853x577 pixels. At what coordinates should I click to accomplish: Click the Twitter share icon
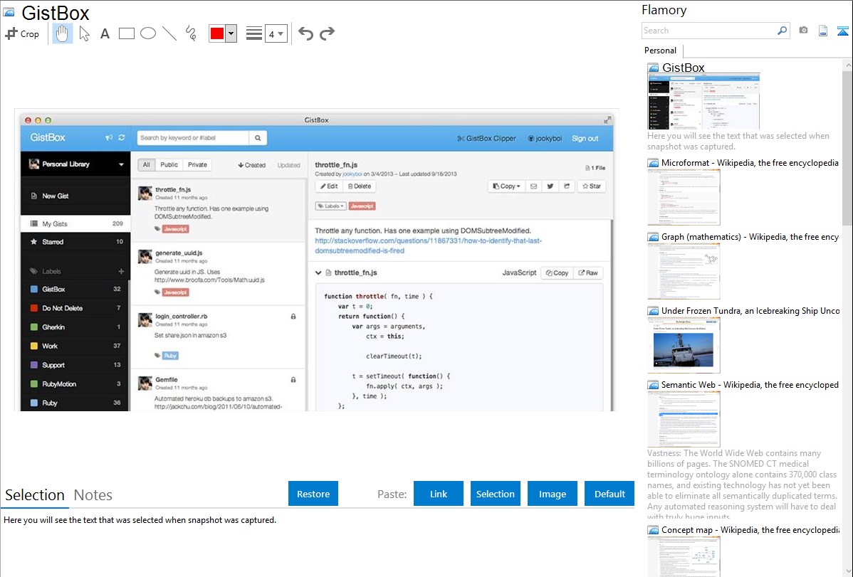(x=550, y=186)
